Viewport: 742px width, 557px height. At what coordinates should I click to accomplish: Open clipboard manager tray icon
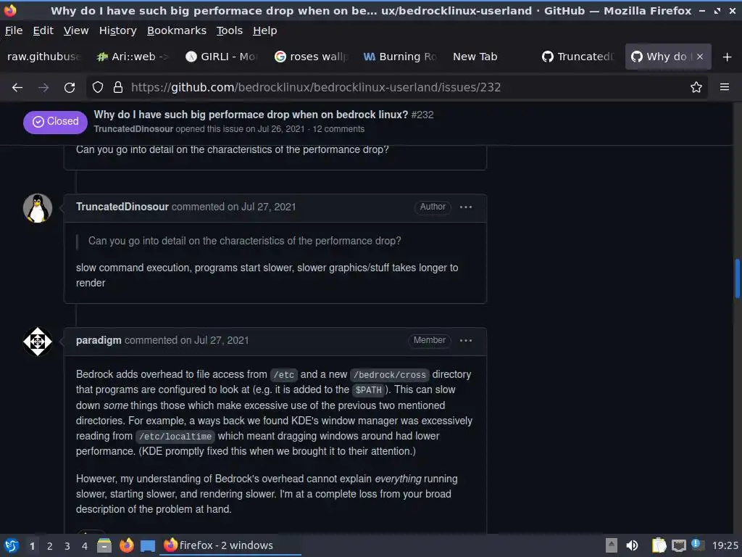659,545
